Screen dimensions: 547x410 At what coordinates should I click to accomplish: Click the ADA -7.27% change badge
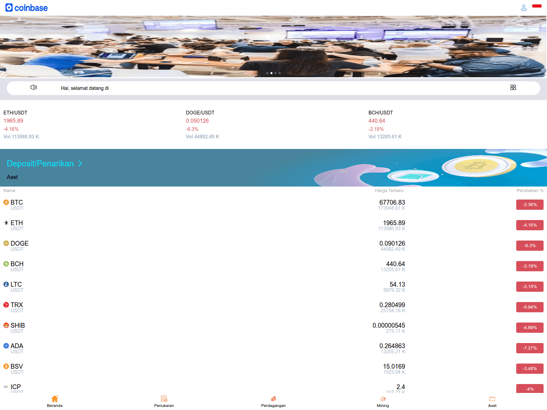pos(530,348)
